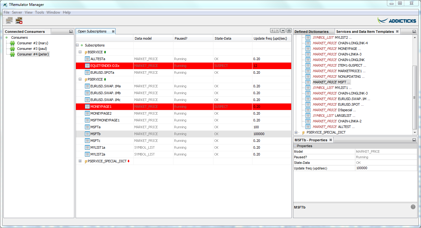Select the Consumers root node

[19, 37]
